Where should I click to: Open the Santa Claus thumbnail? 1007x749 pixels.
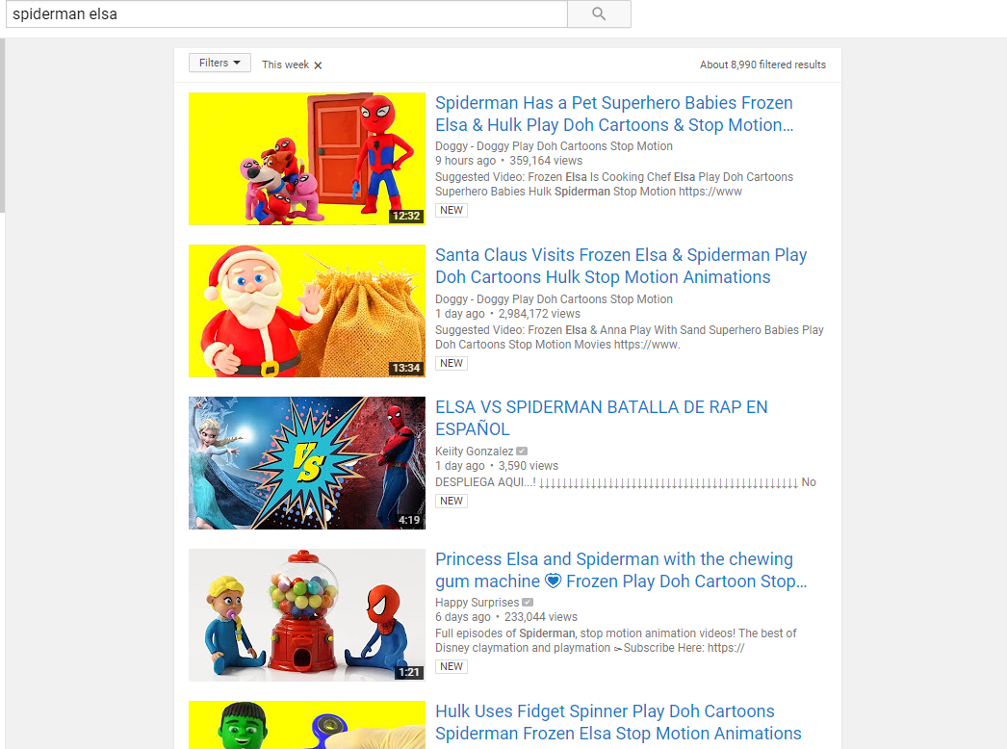point(307,311)
